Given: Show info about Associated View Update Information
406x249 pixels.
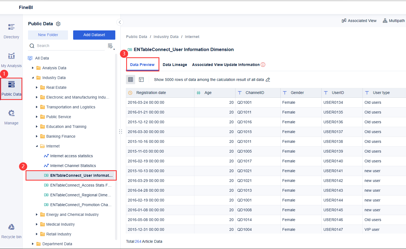Looking at the screenshot, I should point(263,65).
